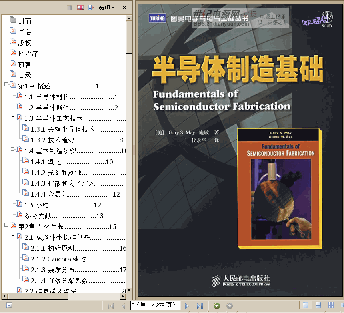Open the 版权 bookmark
Screen dimensions: 344x313
tap(25, 43)
